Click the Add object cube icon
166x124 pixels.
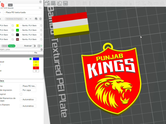[x=47, y=3]
